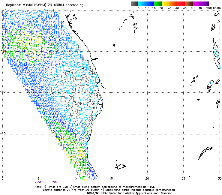
Task: Click the title 'Rapidscat Winds(12.5KM) 20160804 descending'
Action: (x=45, y=5)
